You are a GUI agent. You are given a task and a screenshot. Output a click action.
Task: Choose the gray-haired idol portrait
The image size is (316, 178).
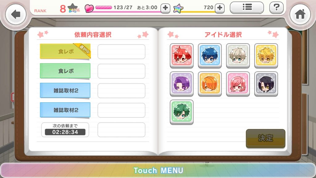(x=238, y=56)
